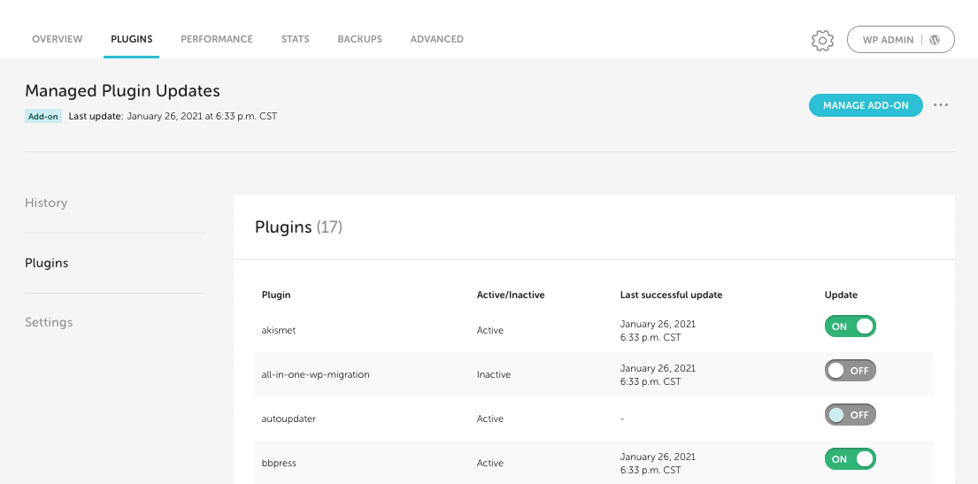
Task: Click the MANAGE ADD-ON button
Action: point(865,105)
